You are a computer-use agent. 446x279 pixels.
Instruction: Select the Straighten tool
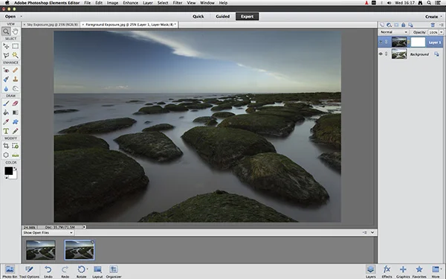click(16, 155)
